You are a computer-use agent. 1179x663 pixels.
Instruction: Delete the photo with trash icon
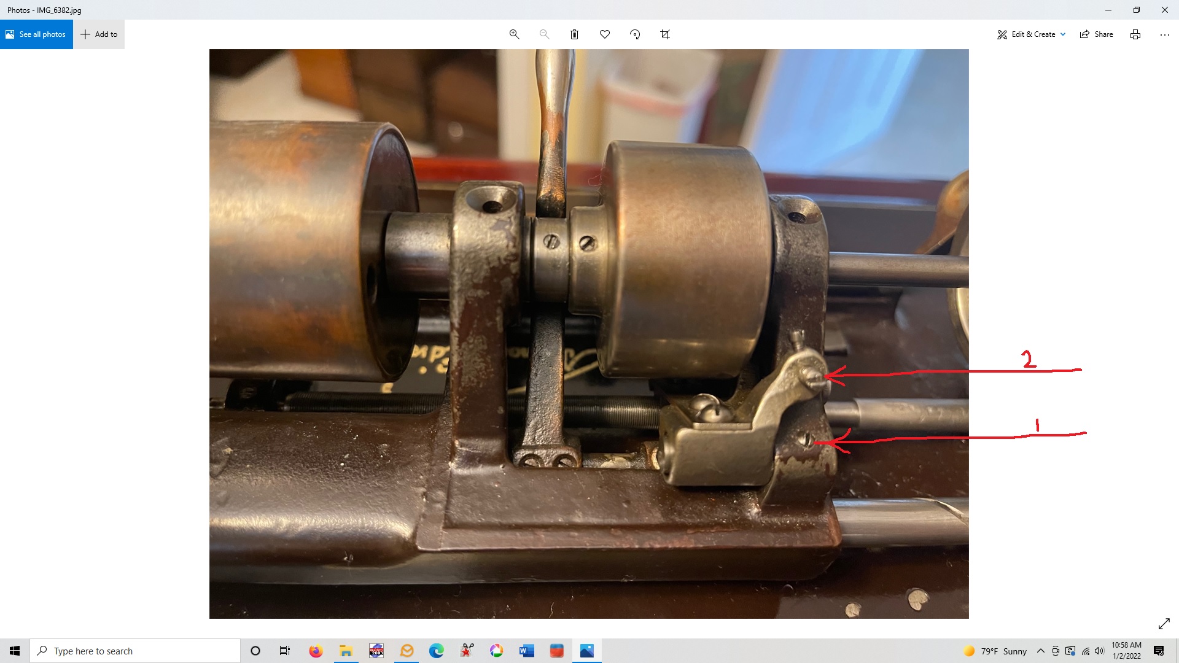(x=574, y=34)
